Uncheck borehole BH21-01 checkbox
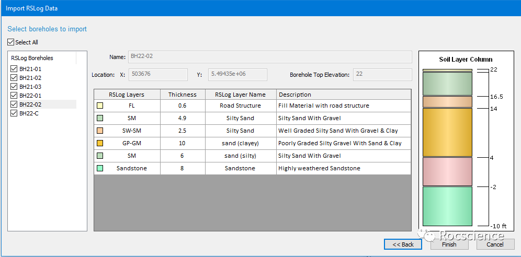Viewport: 521px width, 257px height. 14,69
